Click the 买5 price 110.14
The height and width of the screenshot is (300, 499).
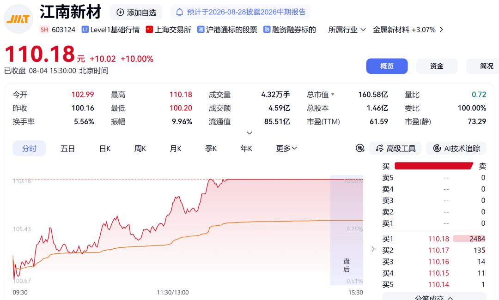click(438, 285)
